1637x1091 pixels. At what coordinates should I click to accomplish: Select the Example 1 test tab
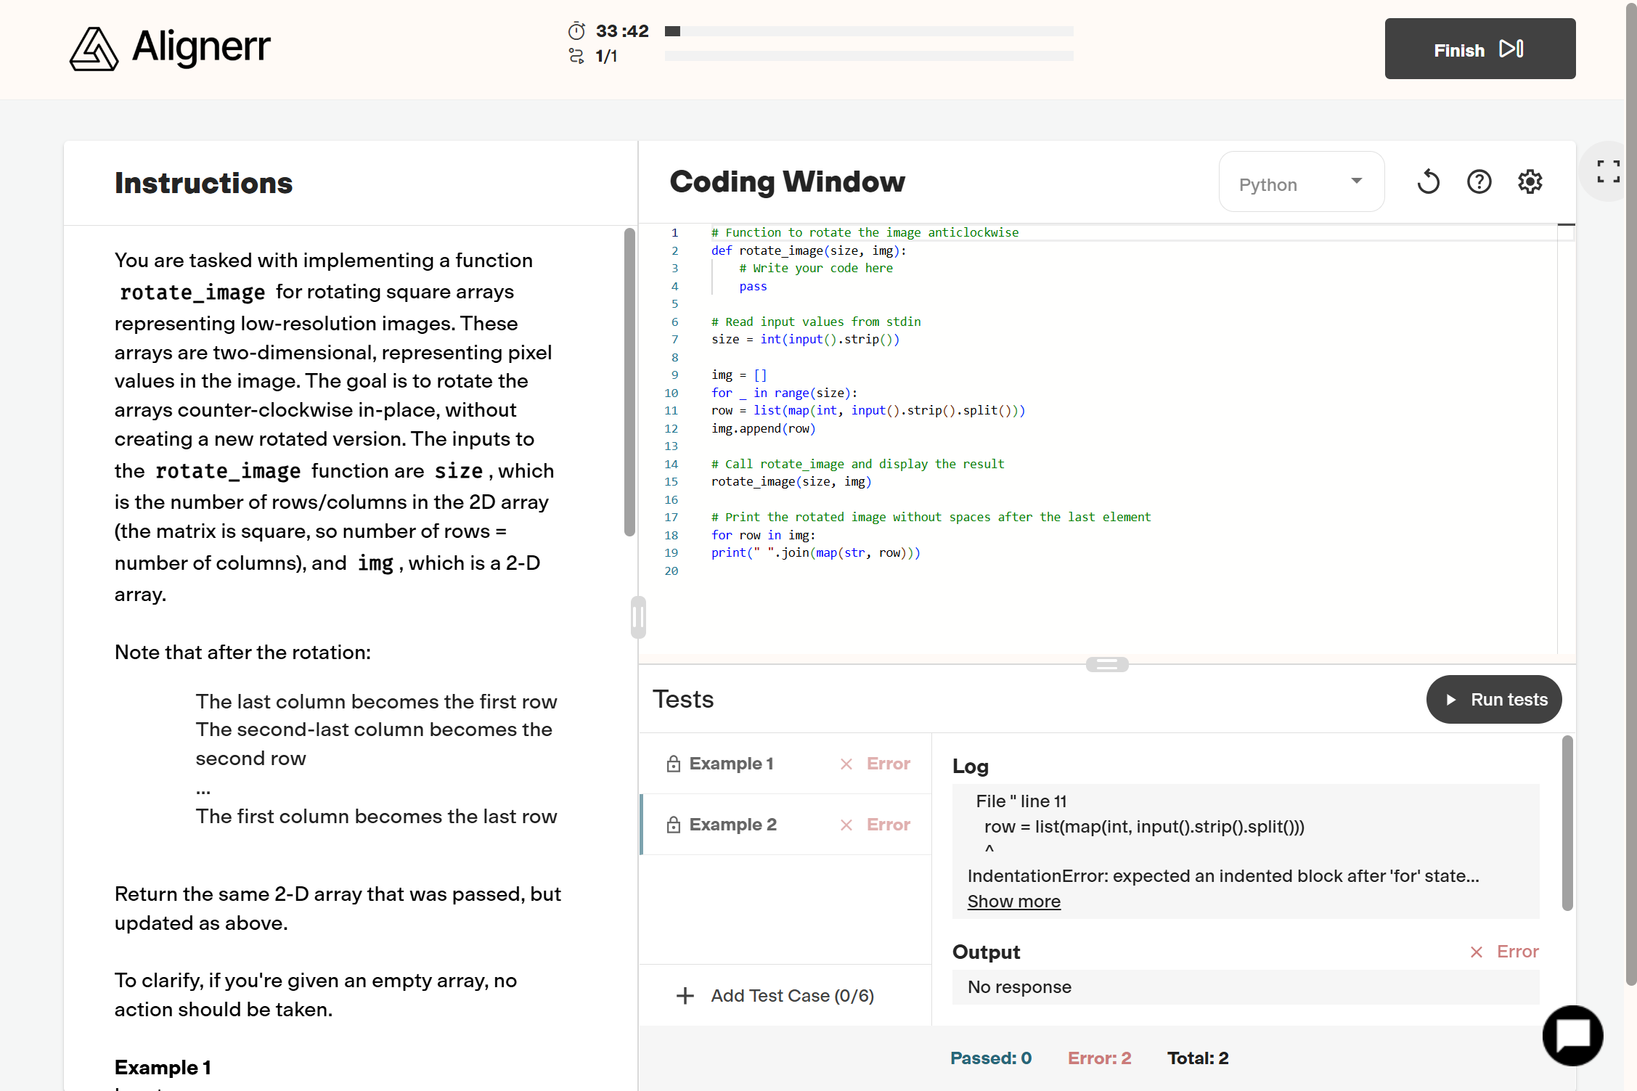click(x=785, y=764)
